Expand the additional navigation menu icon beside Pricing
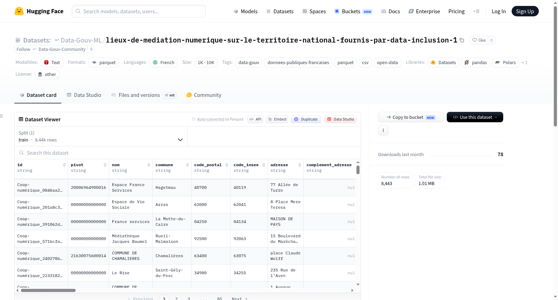558x300 pixels. pos(476,11)
